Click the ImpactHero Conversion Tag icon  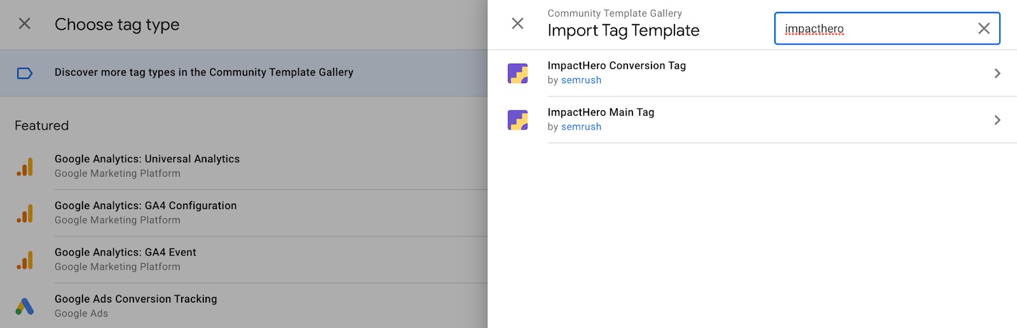[518, 73]
